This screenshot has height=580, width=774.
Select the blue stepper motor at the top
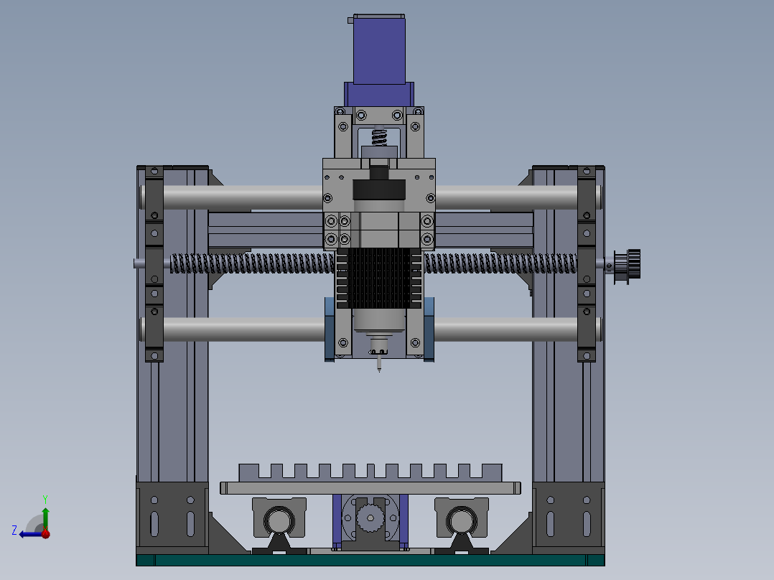[379, 51]
